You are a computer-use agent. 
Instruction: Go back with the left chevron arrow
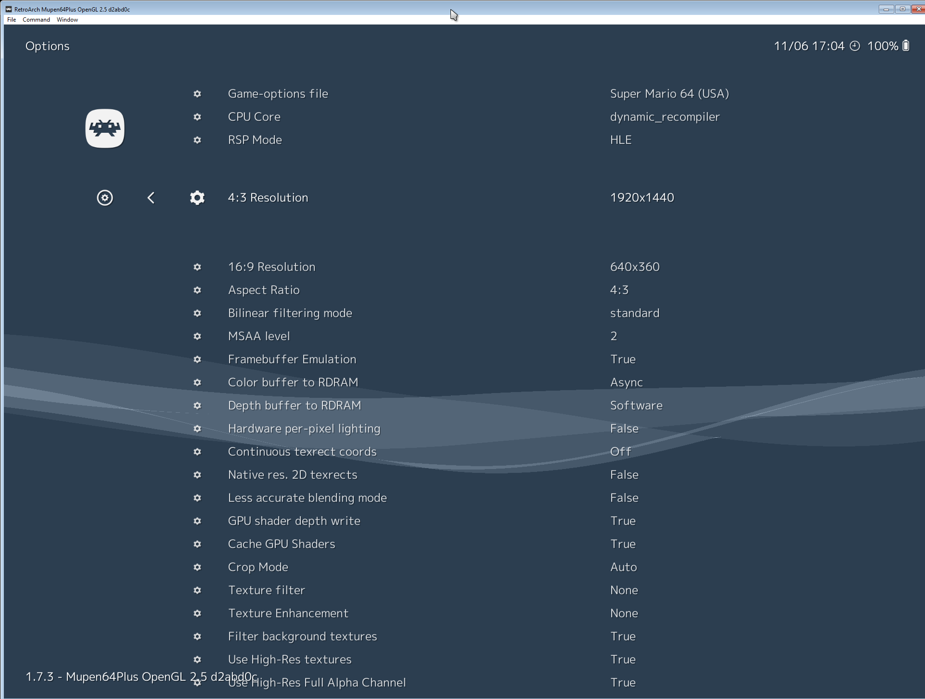tap(151, 198)
